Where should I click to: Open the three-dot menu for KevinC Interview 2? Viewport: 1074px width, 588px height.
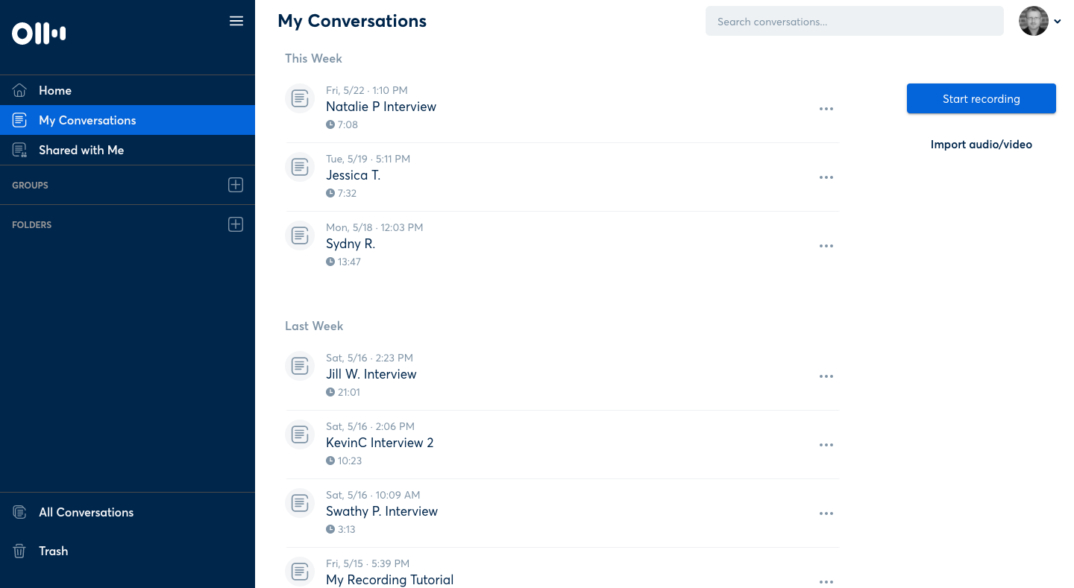[x=826, y=445]
